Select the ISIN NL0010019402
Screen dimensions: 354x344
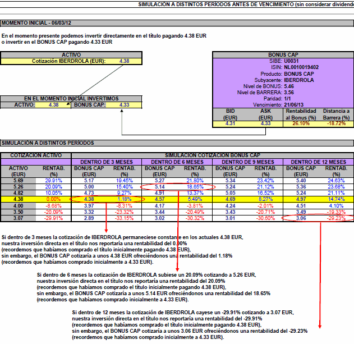coord(301,67)
